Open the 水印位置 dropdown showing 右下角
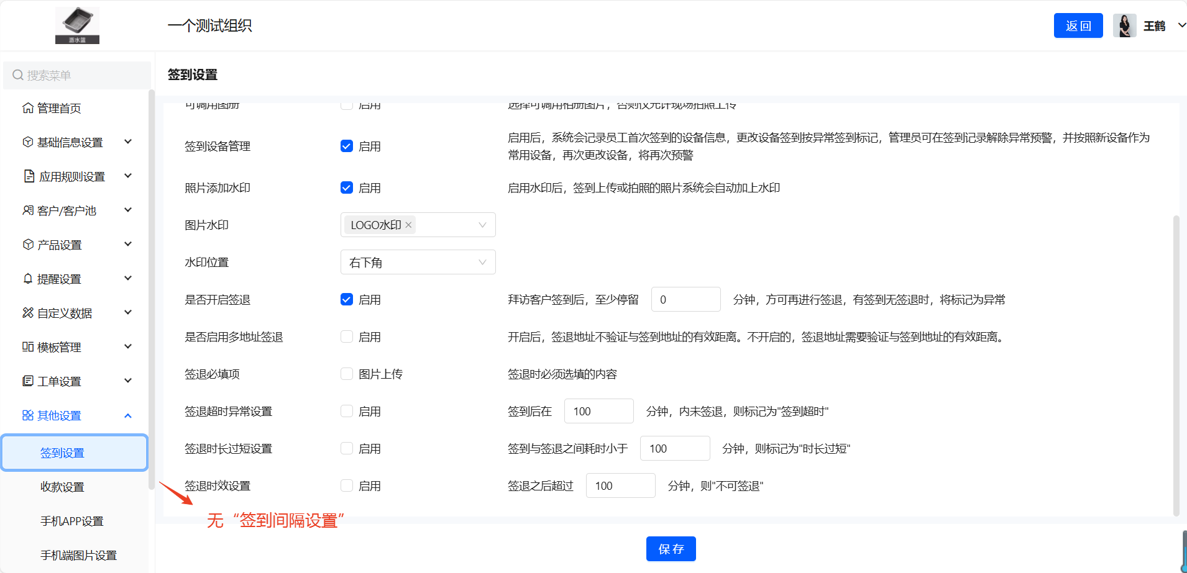The height and width of the screenshot is (573, 1187). pos(418,263)
